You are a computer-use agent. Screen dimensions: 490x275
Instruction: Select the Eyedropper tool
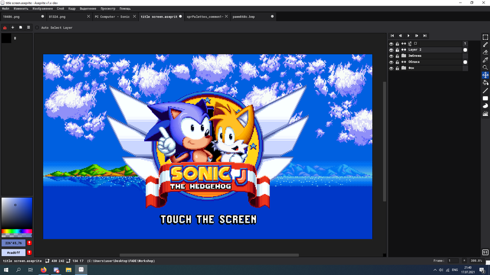[x=485, y=60]
